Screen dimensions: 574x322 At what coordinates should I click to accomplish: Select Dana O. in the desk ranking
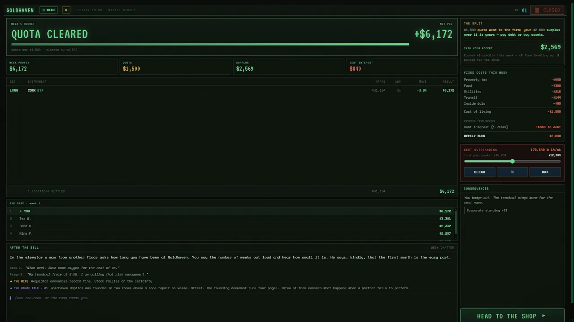[230, 226]
